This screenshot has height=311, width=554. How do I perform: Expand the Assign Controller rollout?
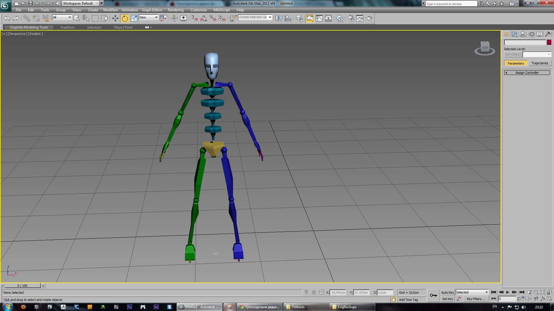click(x=527, y=73)
